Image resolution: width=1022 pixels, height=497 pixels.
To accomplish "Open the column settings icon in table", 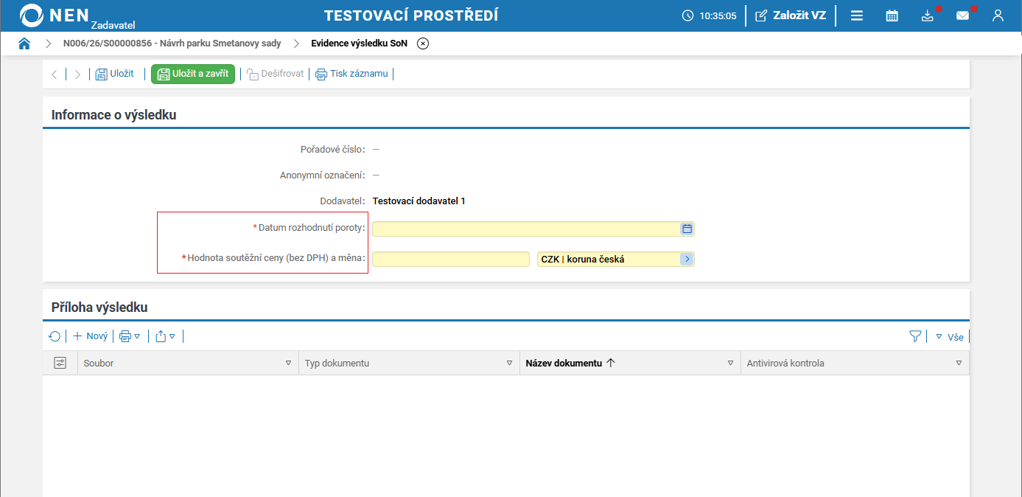I will (60, 363).
